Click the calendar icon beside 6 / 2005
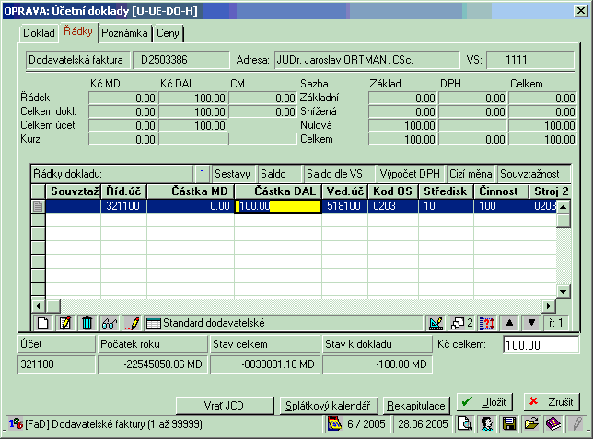 pos(334,423)
